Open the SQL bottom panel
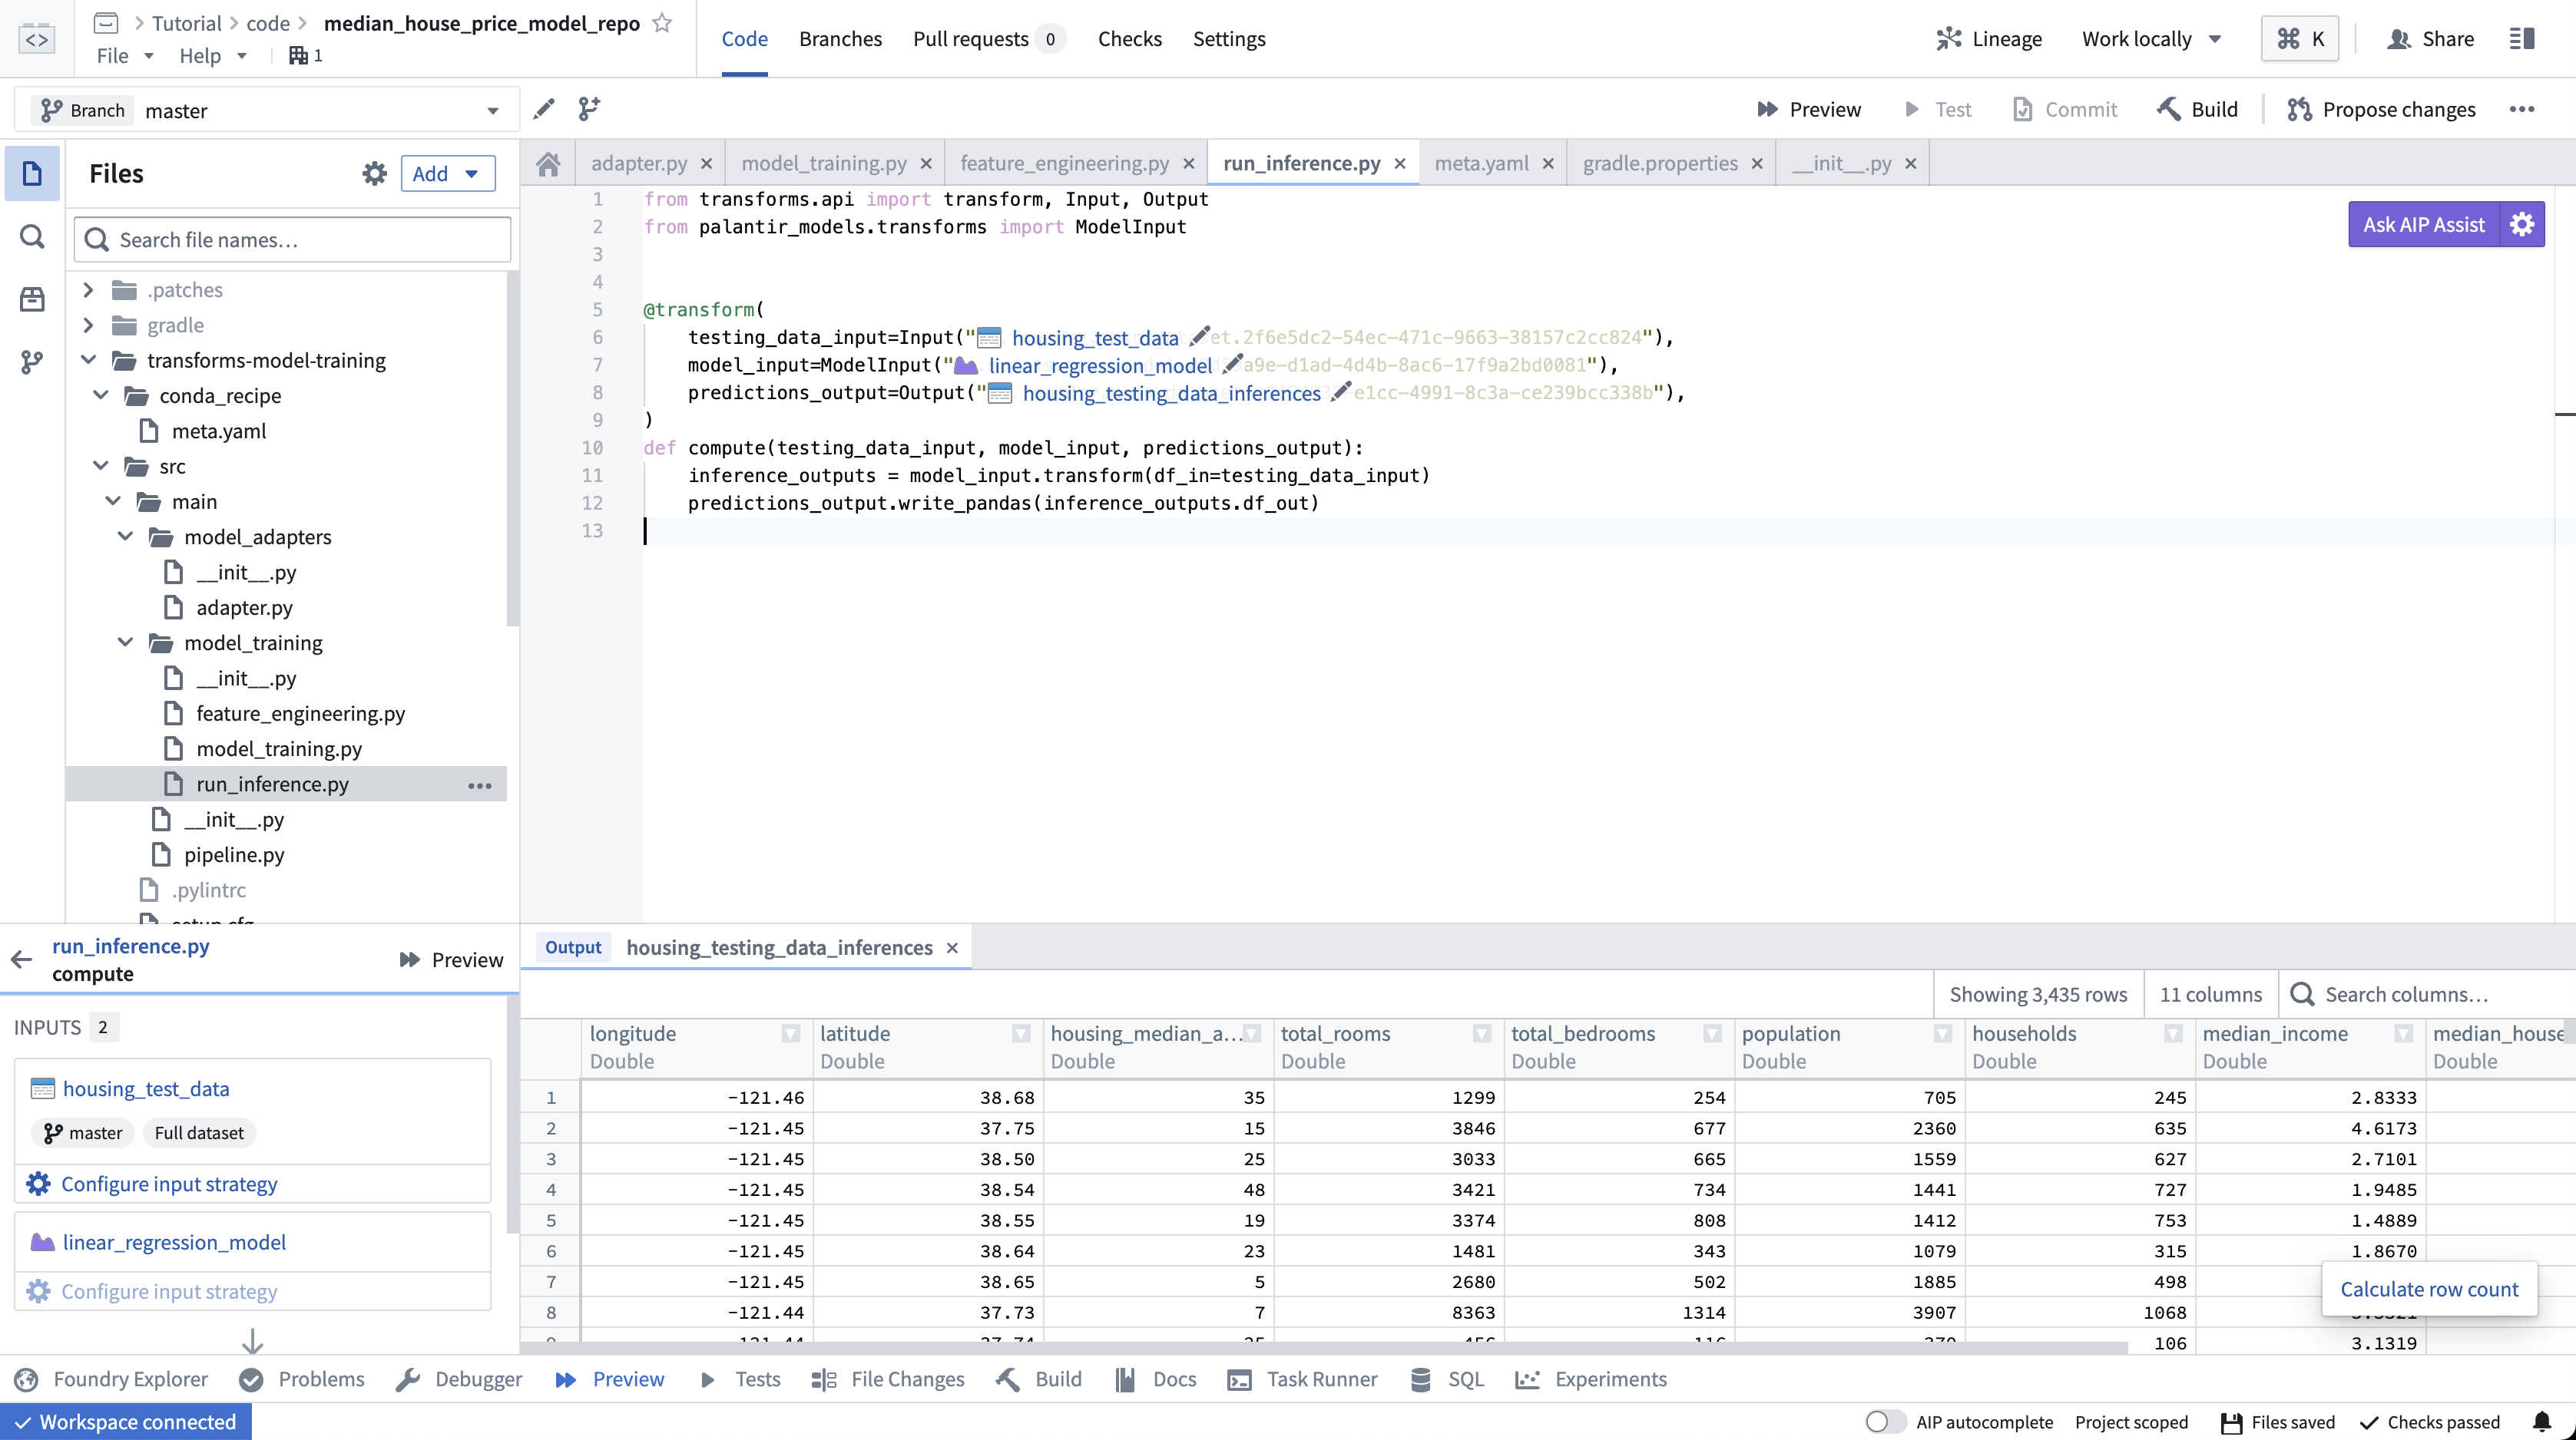Image resolution: width=2576 pixels, height=1440 pixels. point(1447,1379)
